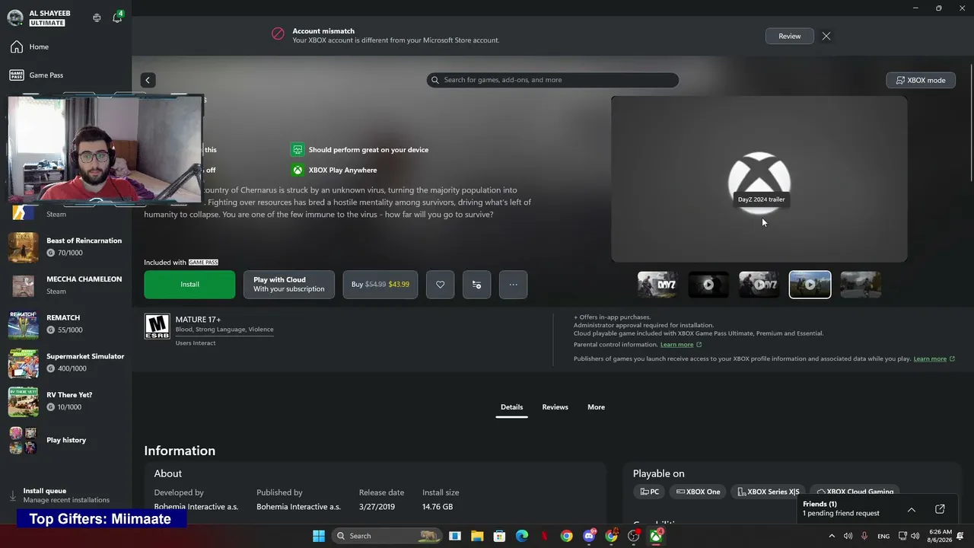The height and width of the screenshot is (548, 974).
Task: Open the Windows Start menu
Action: point(319,536)
